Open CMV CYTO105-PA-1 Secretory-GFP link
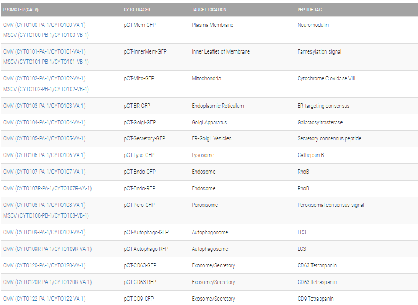Viewport: 418px width, 305px height. (x=44, y=138)
